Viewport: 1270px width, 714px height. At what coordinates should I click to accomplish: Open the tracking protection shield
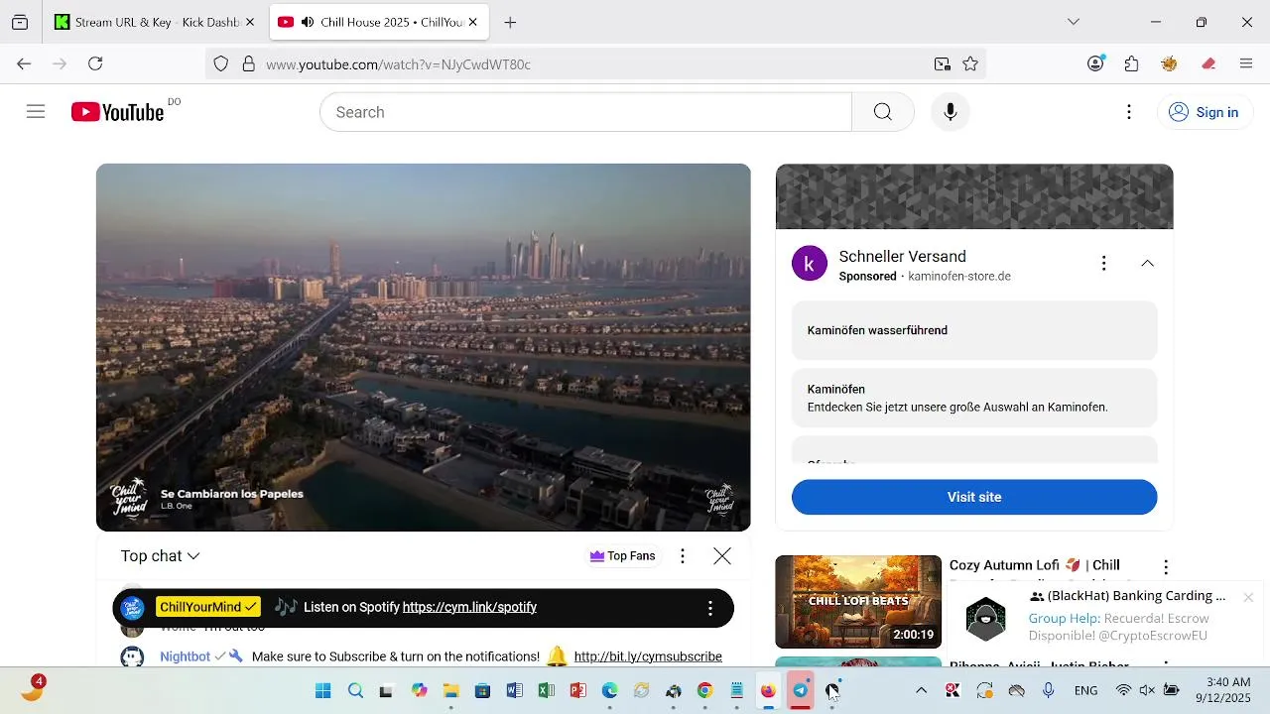221,64
